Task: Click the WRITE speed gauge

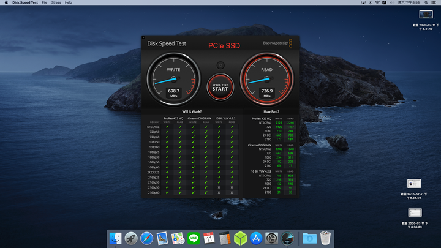Action: (173, 79)
